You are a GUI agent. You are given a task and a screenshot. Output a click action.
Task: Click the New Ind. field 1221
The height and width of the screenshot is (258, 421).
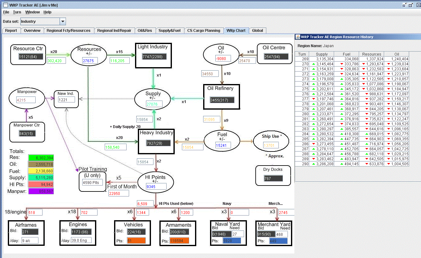(x=67, y=99)
